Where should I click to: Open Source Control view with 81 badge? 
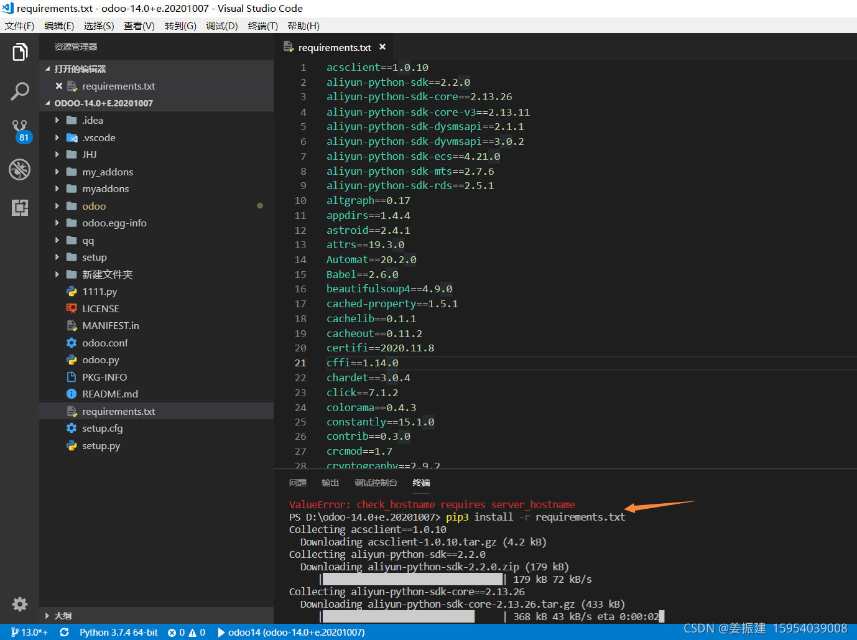pyautogui.click(x=20, y=131)
